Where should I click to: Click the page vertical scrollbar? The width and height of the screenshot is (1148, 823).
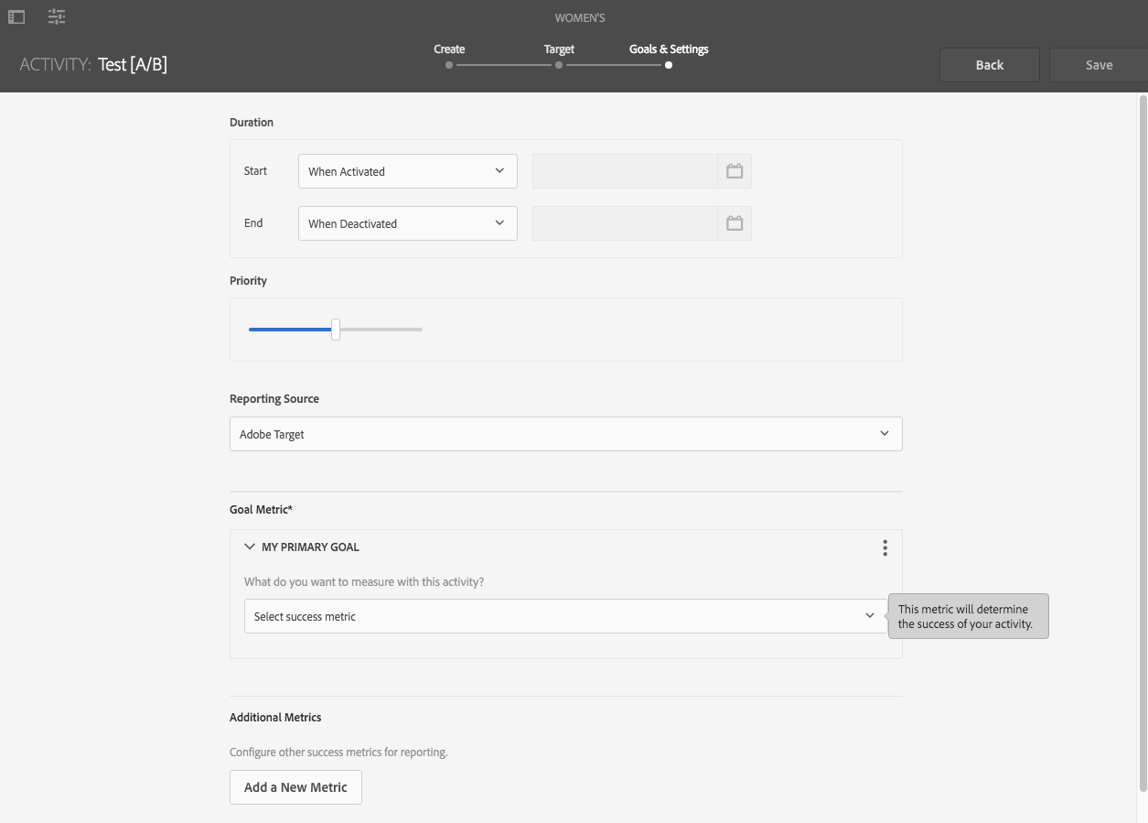point(1143,439)
